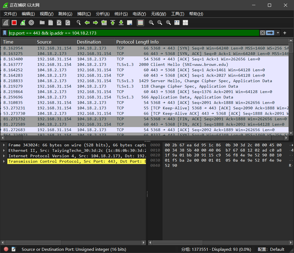Screen dimensions: 294x253
Task: Click the 配置: Default profile label
Action: 271,249
